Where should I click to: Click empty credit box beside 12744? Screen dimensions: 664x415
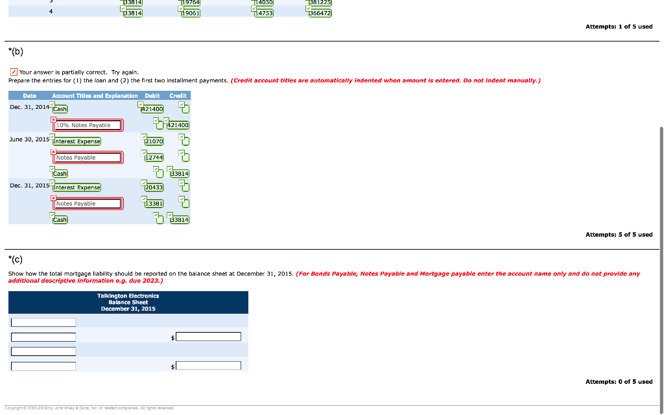coord(185,158)
